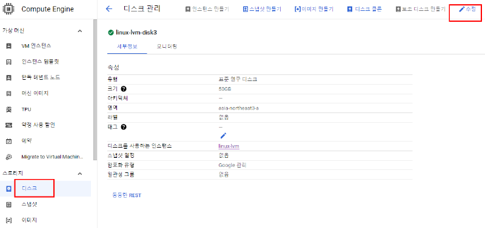
Task: Click the Compute Engine chip logo icon
Action: tap(8, 9)
